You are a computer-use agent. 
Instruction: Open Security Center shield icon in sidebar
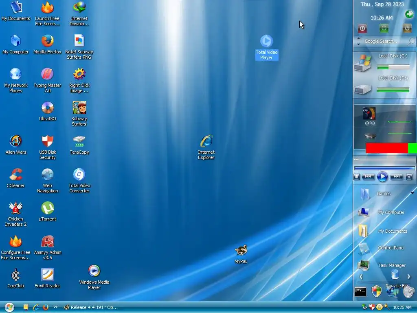pos(376,291)
